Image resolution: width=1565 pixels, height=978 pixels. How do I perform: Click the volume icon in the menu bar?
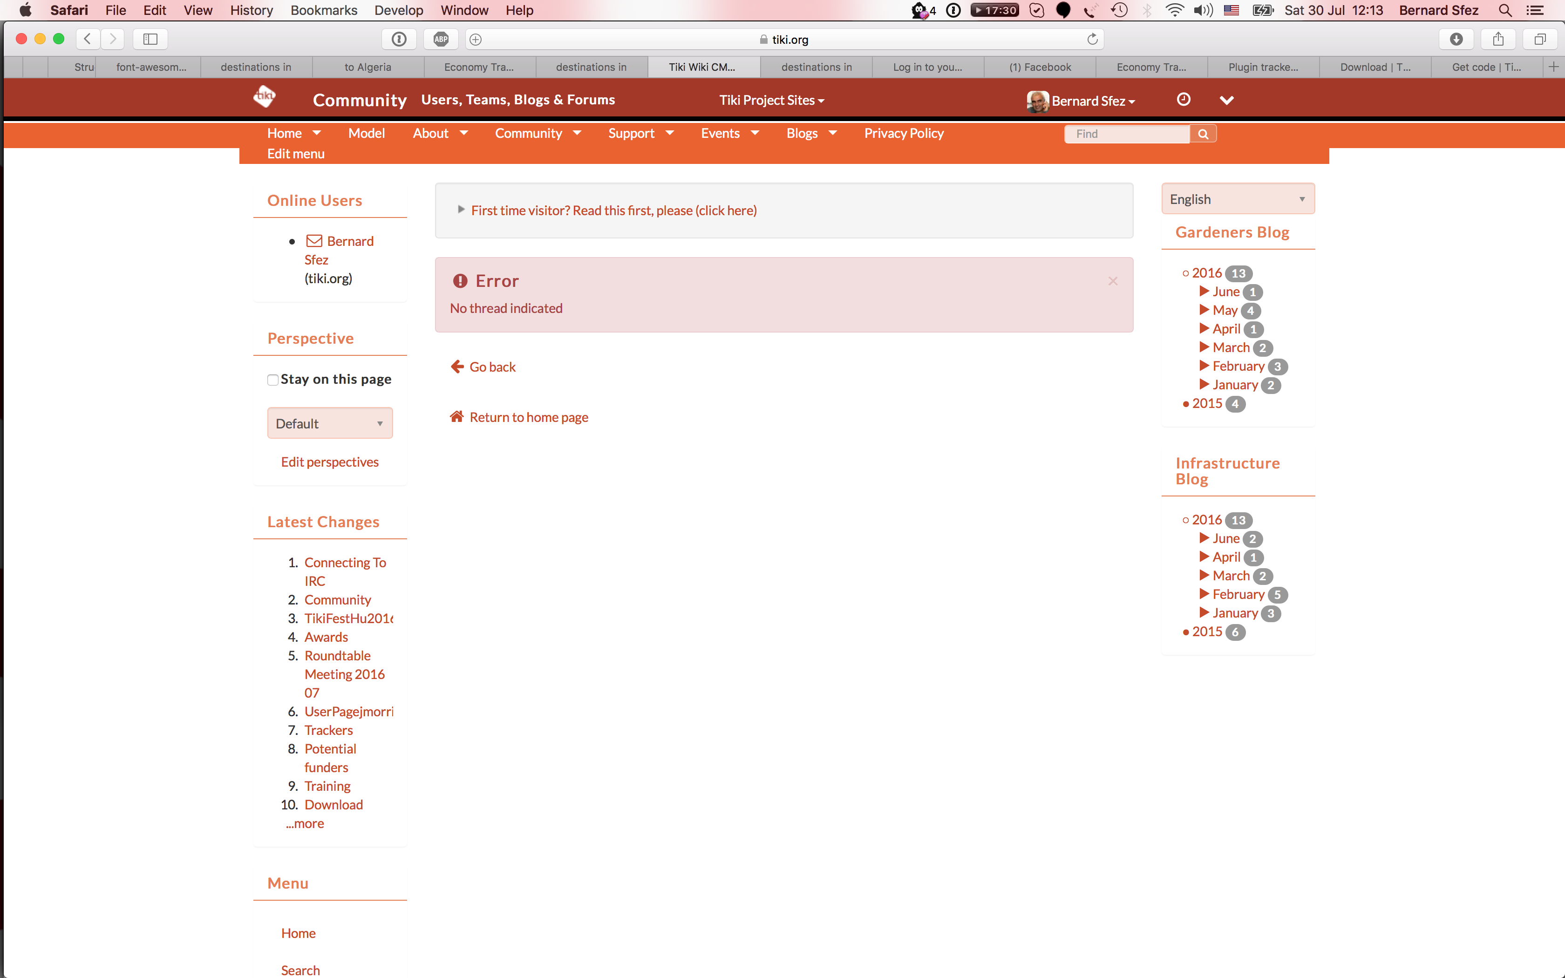point(1203,10)
